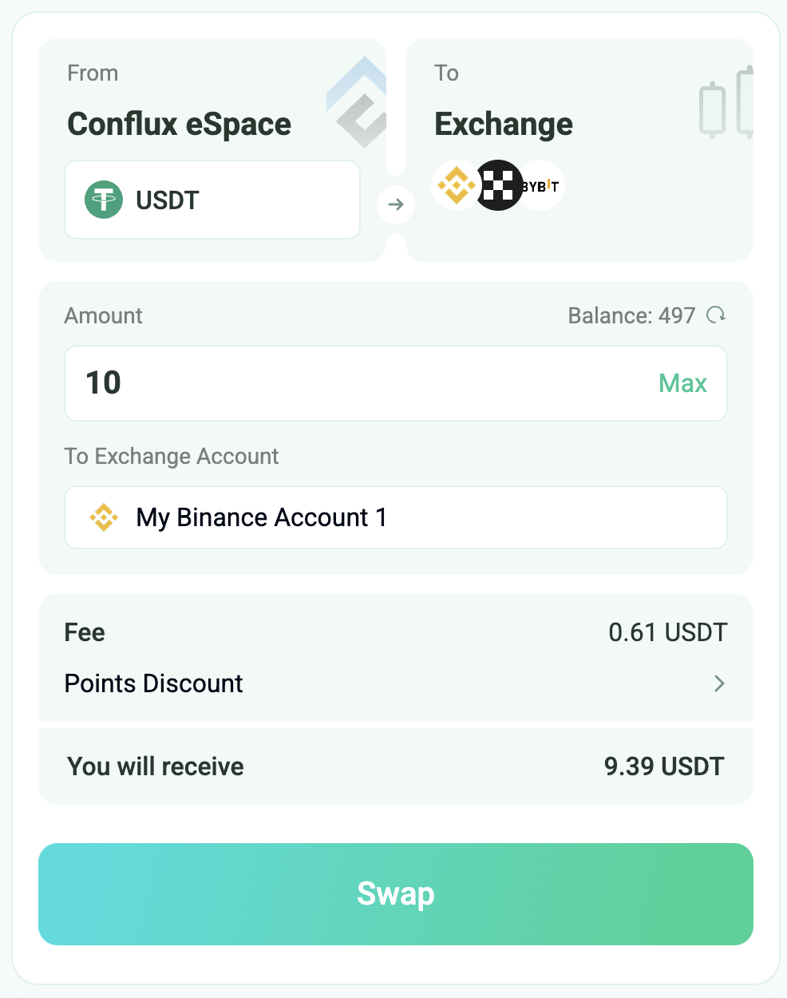Focus the amount input showing 10
Image resolution: width=787 pixels, height=998 pixels.
pyautogui.click(x=396, y=383)
